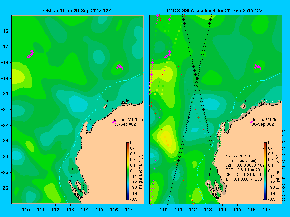Click the vertical 'height anomaly (m)' label in right panel
Screen dimensions: 290x217
(278, 172)
